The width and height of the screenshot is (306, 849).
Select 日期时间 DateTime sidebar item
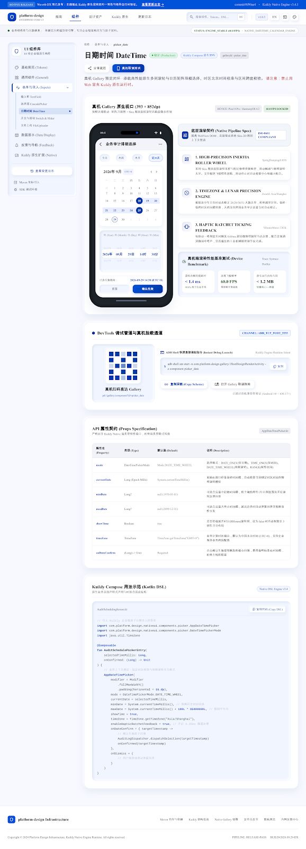[44, 111]
